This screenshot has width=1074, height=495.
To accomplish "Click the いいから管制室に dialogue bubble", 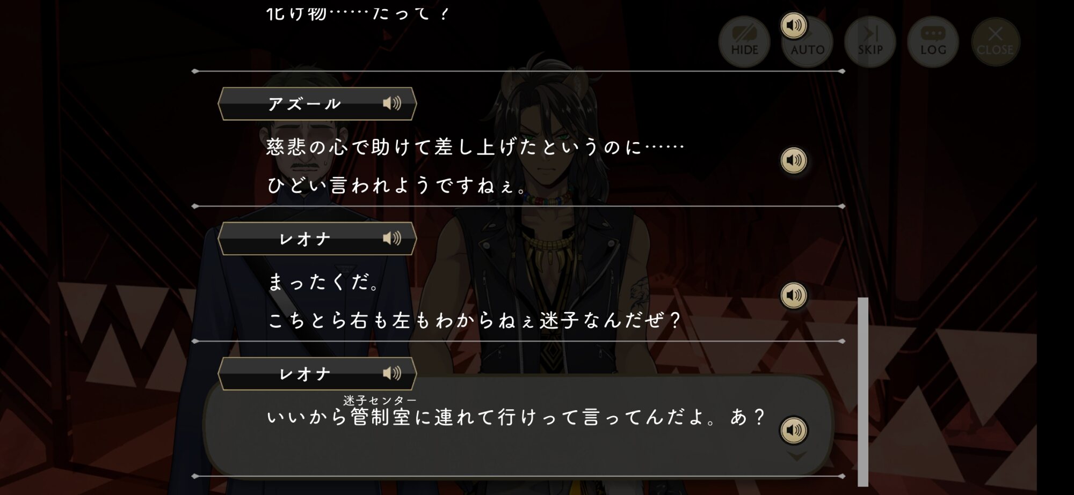I will pyautogui.click(x=518, y=425).
